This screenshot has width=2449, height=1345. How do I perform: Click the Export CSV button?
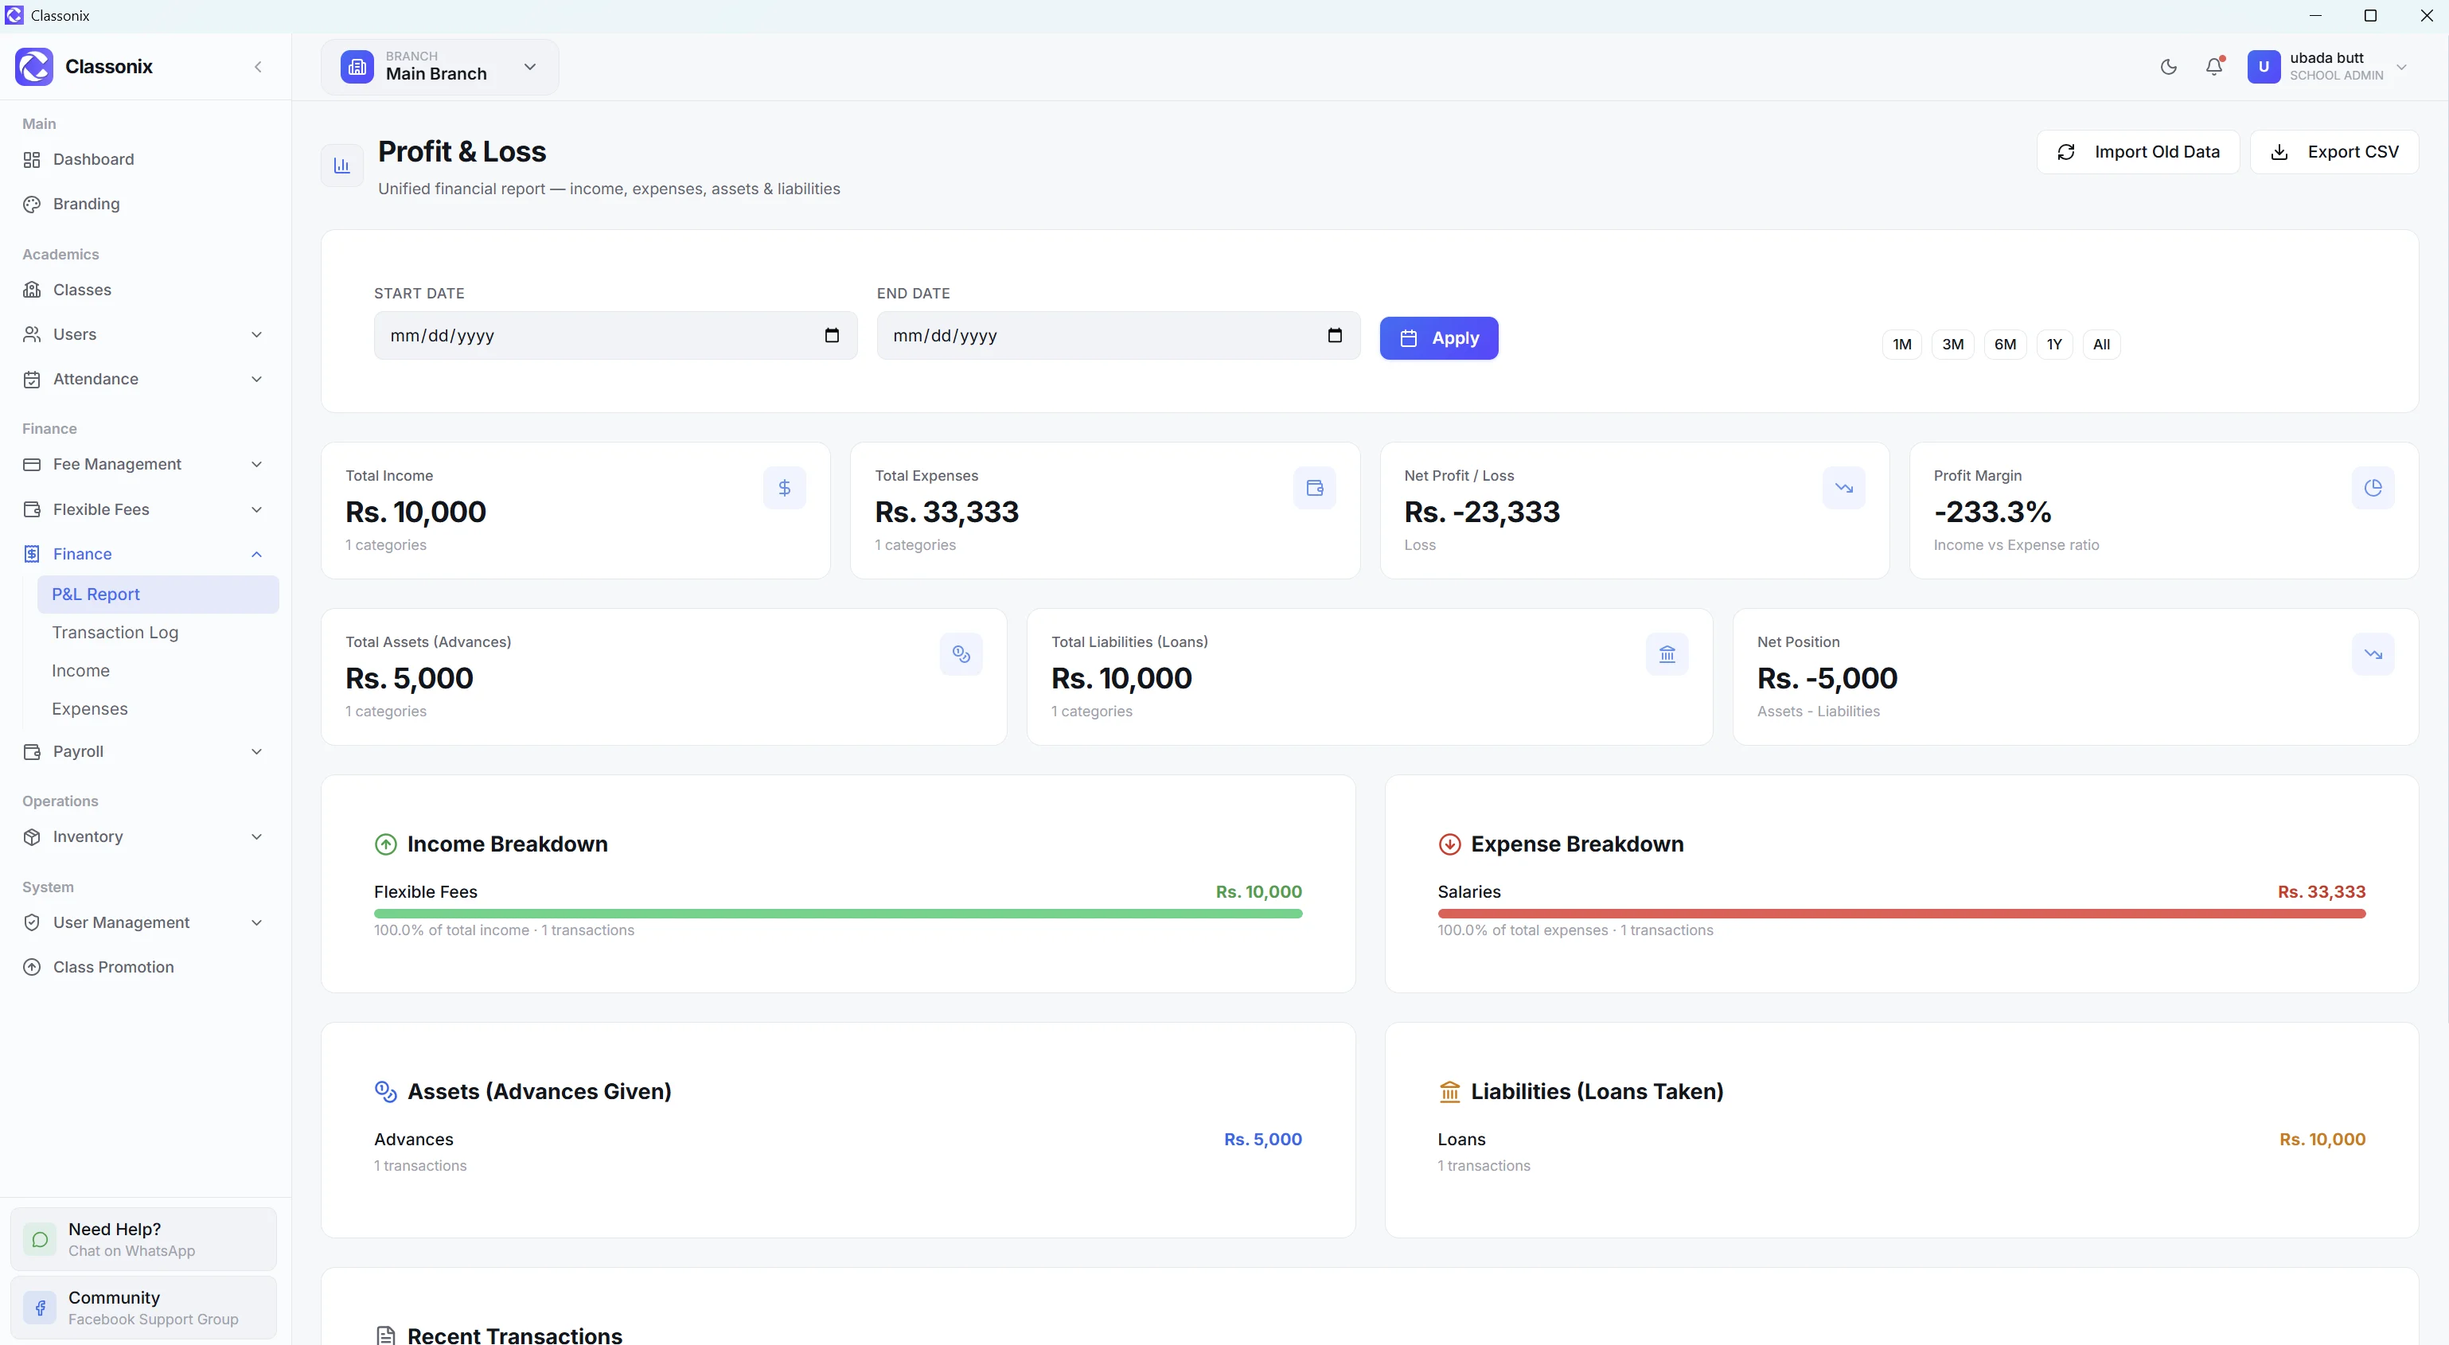[x=2334, y=152]
